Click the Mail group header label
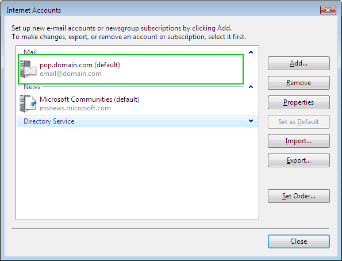This screenshot has width=342, height=261. point(30,52)
